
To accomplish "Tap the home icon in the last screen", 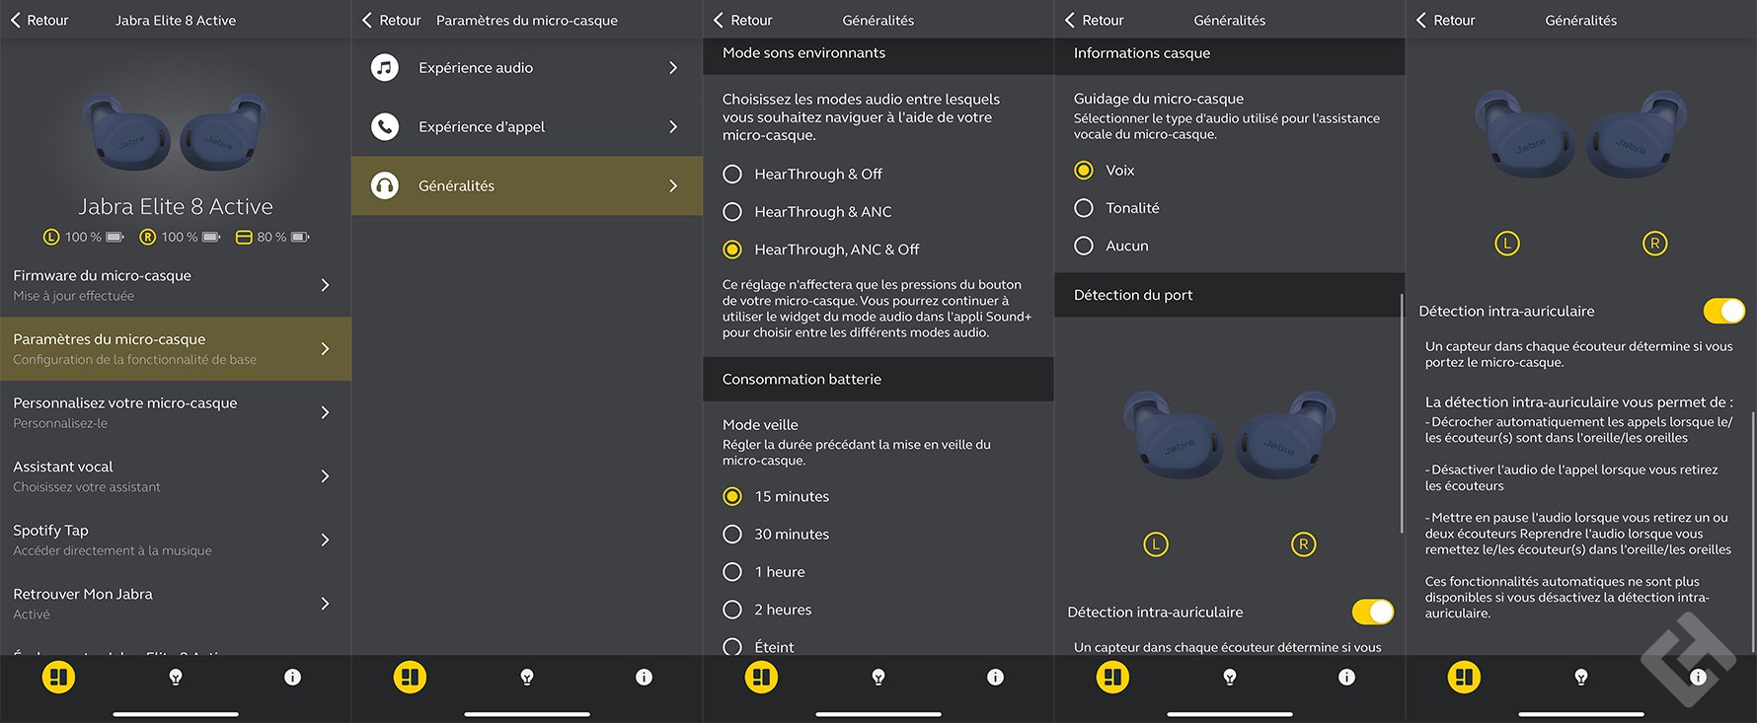I will (1465, 677).
